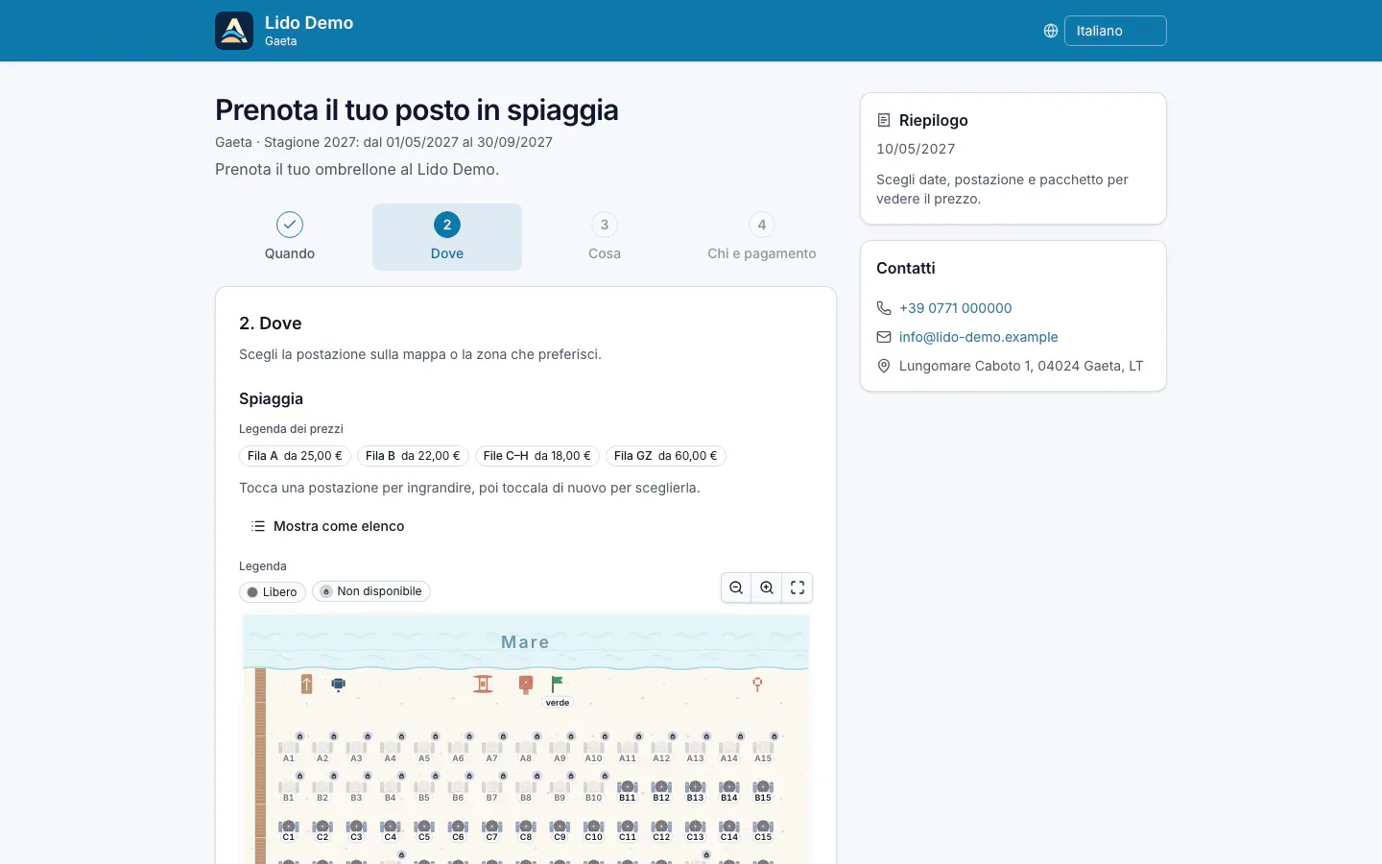Click the red signboard icon on the map
This screenshot has width=1382, height=864.
(x=525, y=684)
